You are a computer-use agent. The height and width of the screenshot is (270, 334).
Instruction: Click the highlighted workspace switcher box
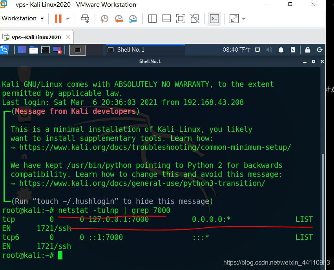(x=78, y=50)
